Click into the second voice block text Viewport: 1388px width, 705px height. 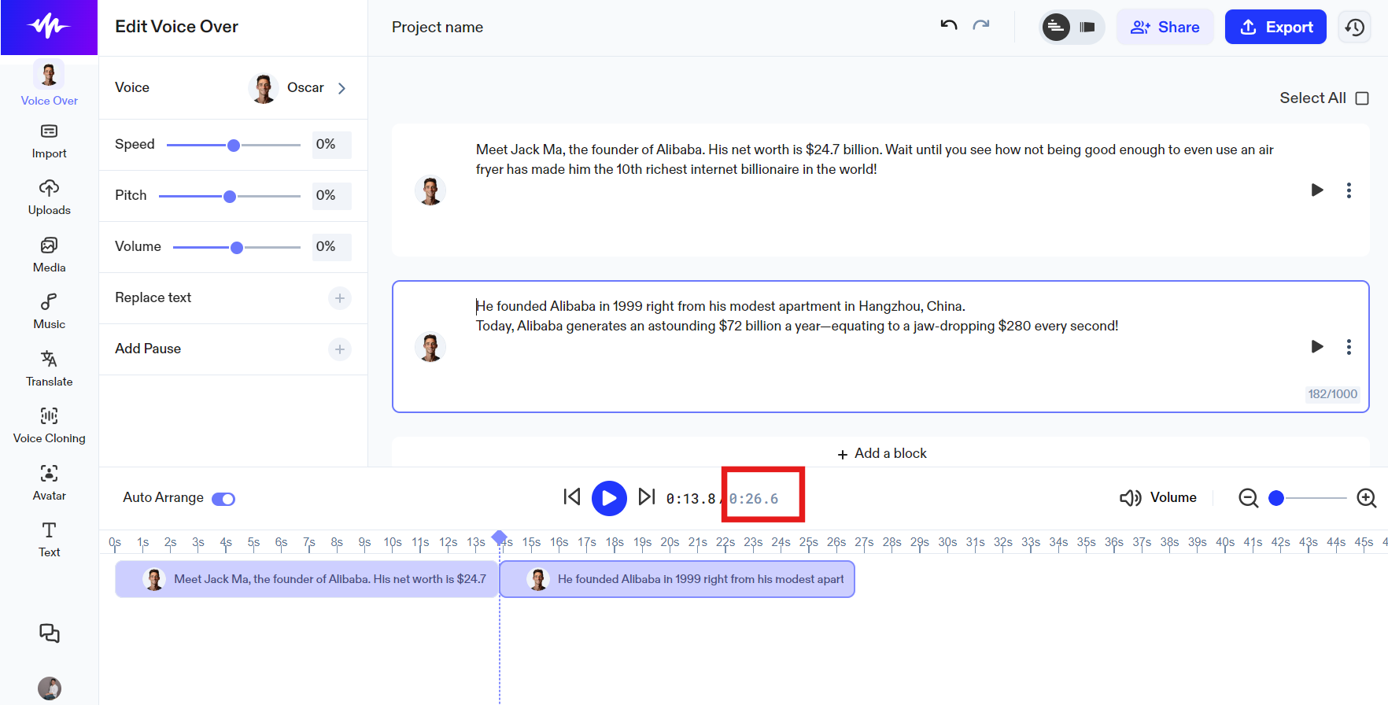click(x=797, y=316)
